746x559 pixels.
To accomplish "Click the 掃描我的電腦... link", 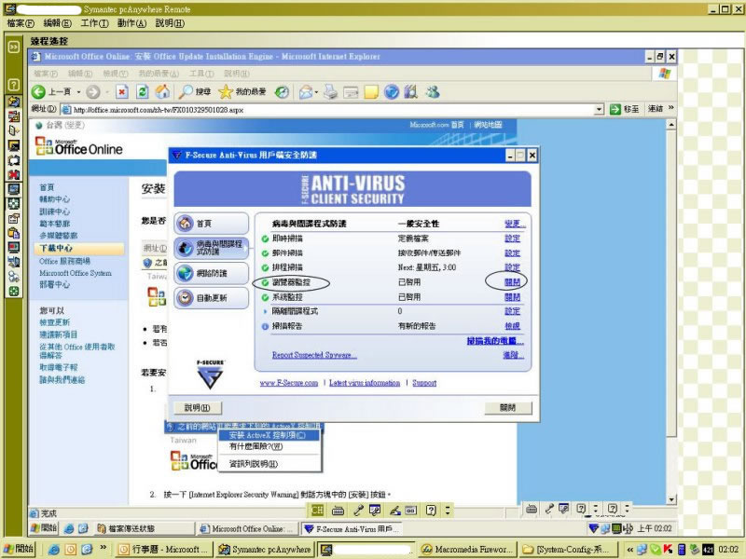I will tap(495, 341).
